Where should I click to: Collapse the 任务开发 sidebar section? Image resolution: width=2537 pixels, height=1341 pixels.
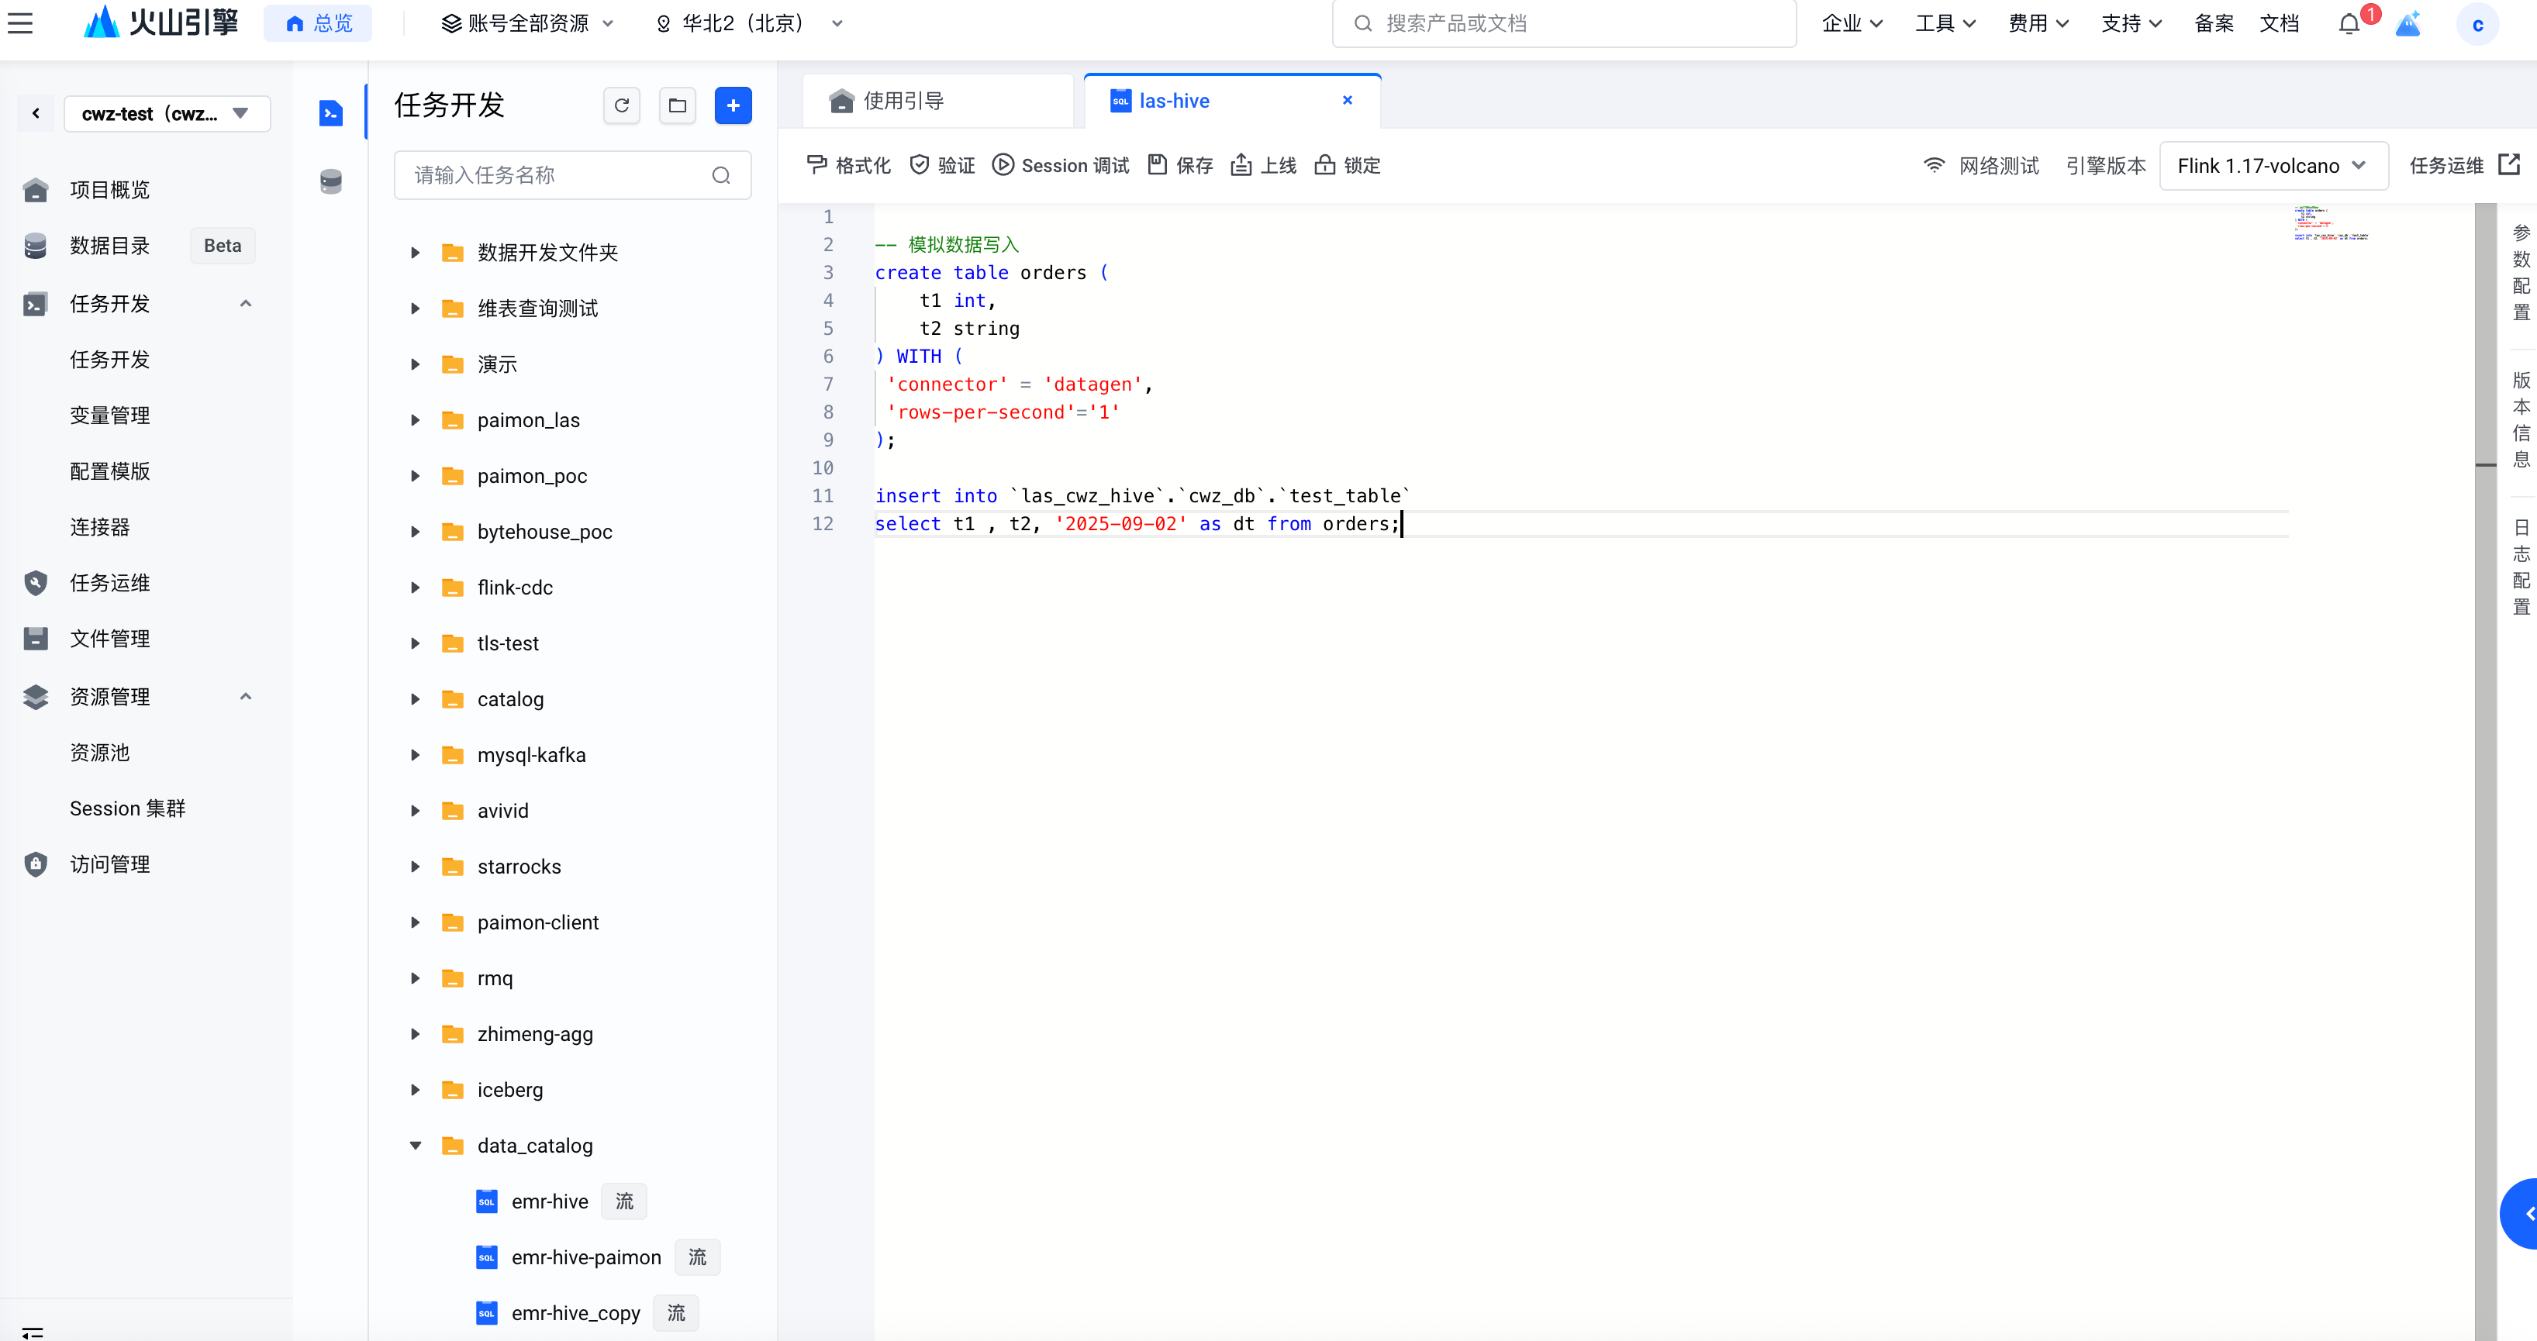click(x=245, y=303)
